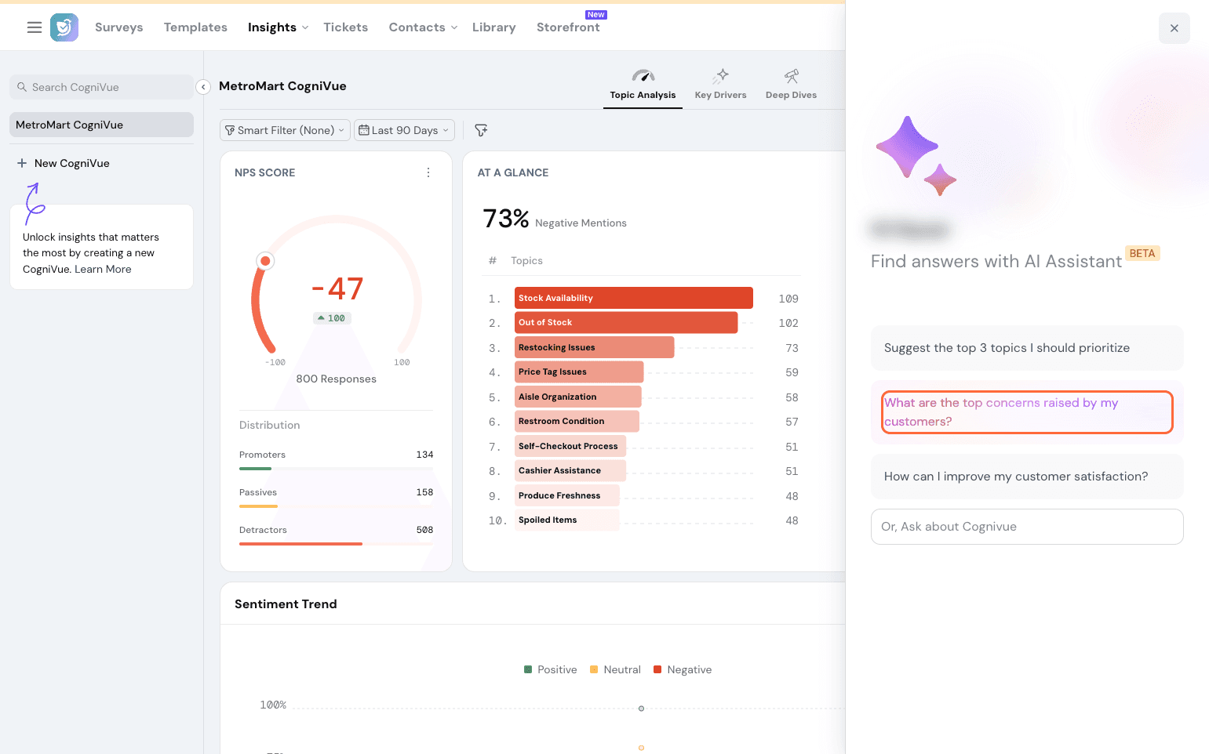Click the SurveySparrow logo icon
The width and height of the screenshot is (1209, 754).
point(64,27)
